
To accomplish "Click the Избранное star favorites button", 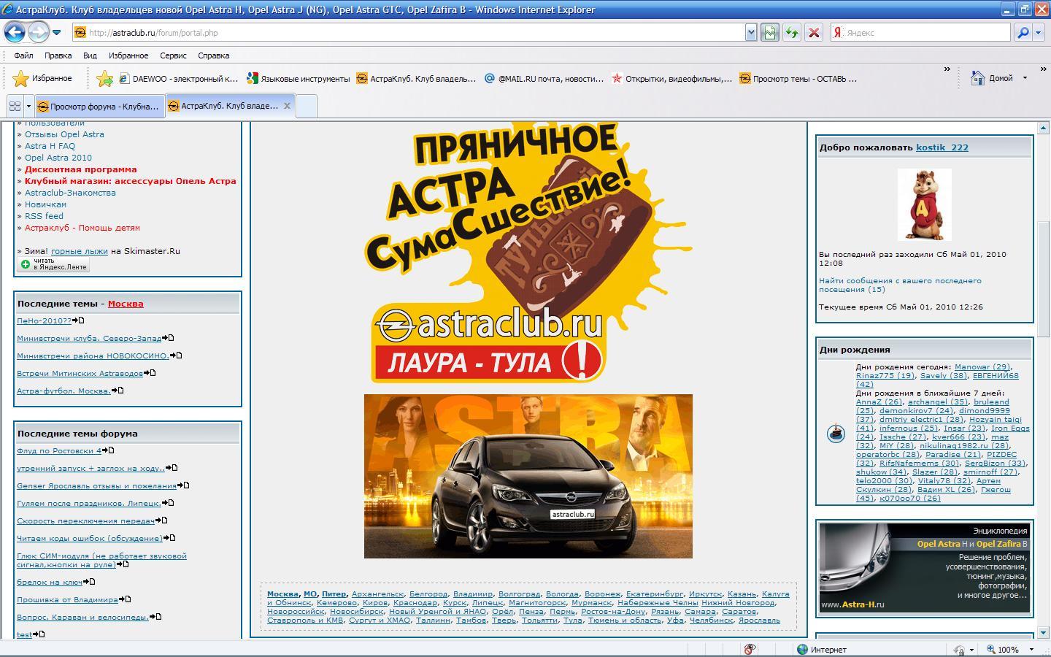I will point(42,78).
